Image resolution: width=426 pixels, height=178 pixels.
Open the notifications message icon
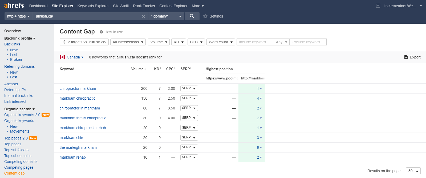point(378,6)
